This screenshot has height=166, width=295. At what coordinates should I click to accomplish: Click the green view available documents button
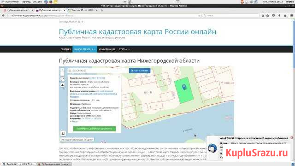(x=94, y=129)
